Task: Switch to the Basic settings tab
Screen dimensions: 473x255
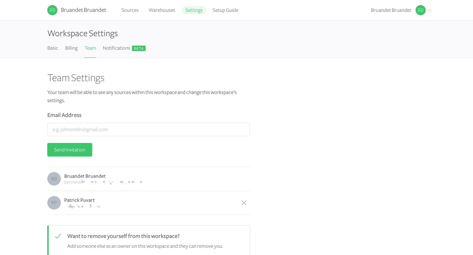Action: click(x=53, y=48)
